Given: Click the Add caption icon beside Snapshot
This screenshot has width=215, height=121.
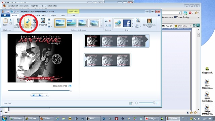Looking at the screenshot, I should click(x=49, y=23).
